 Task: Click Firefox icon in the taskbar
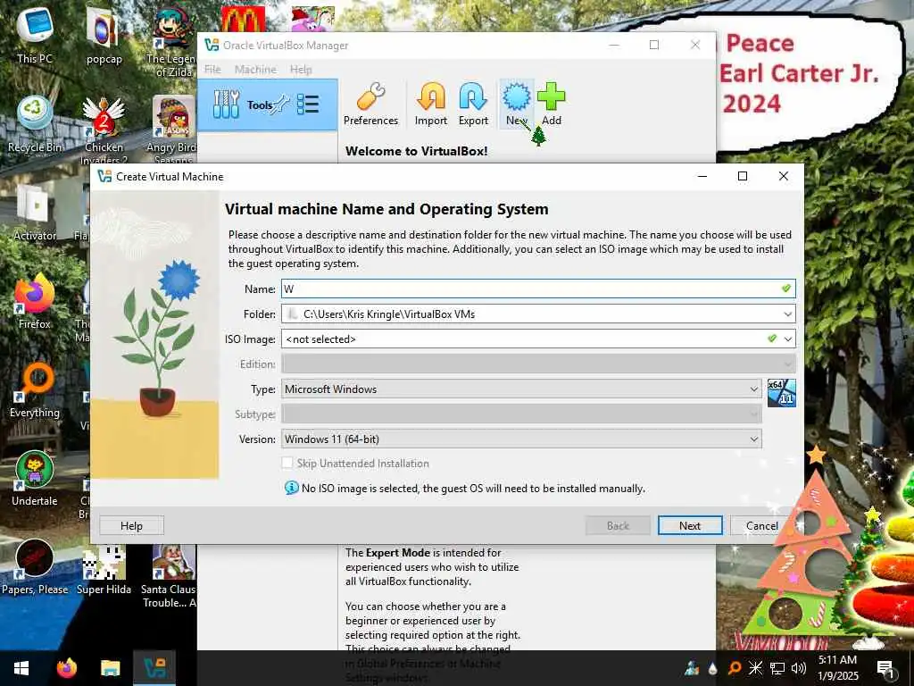click(x=66, y=668)
